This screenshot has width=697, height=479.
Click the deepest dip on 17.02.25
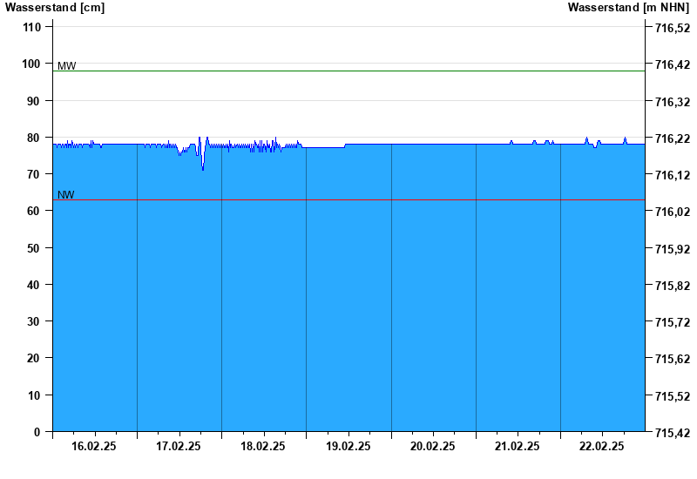point(203,169)
